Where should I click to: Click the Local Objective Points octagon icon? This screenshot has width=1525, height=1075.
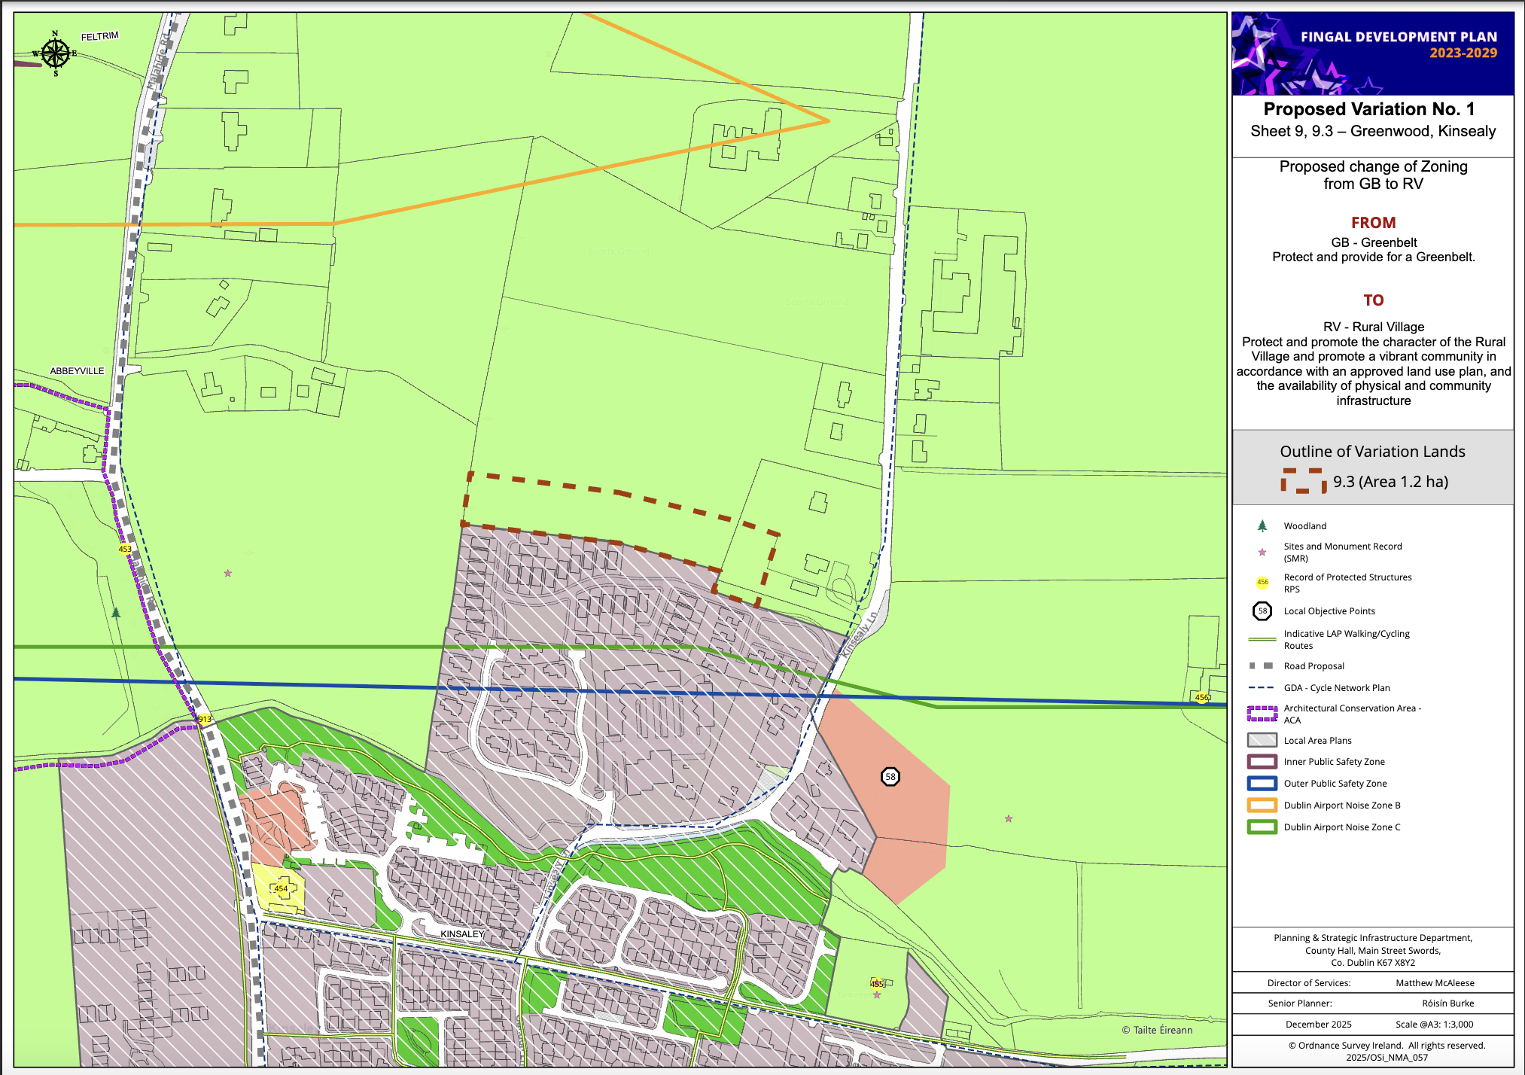point(1262,611)
